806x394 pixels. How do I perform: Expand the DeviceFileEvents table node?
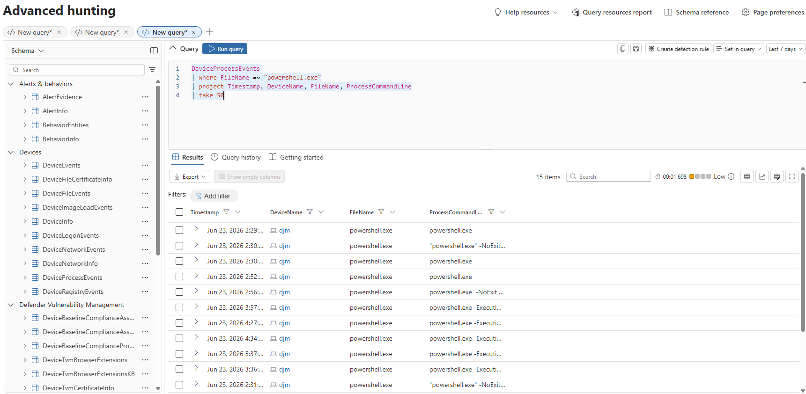25,193
